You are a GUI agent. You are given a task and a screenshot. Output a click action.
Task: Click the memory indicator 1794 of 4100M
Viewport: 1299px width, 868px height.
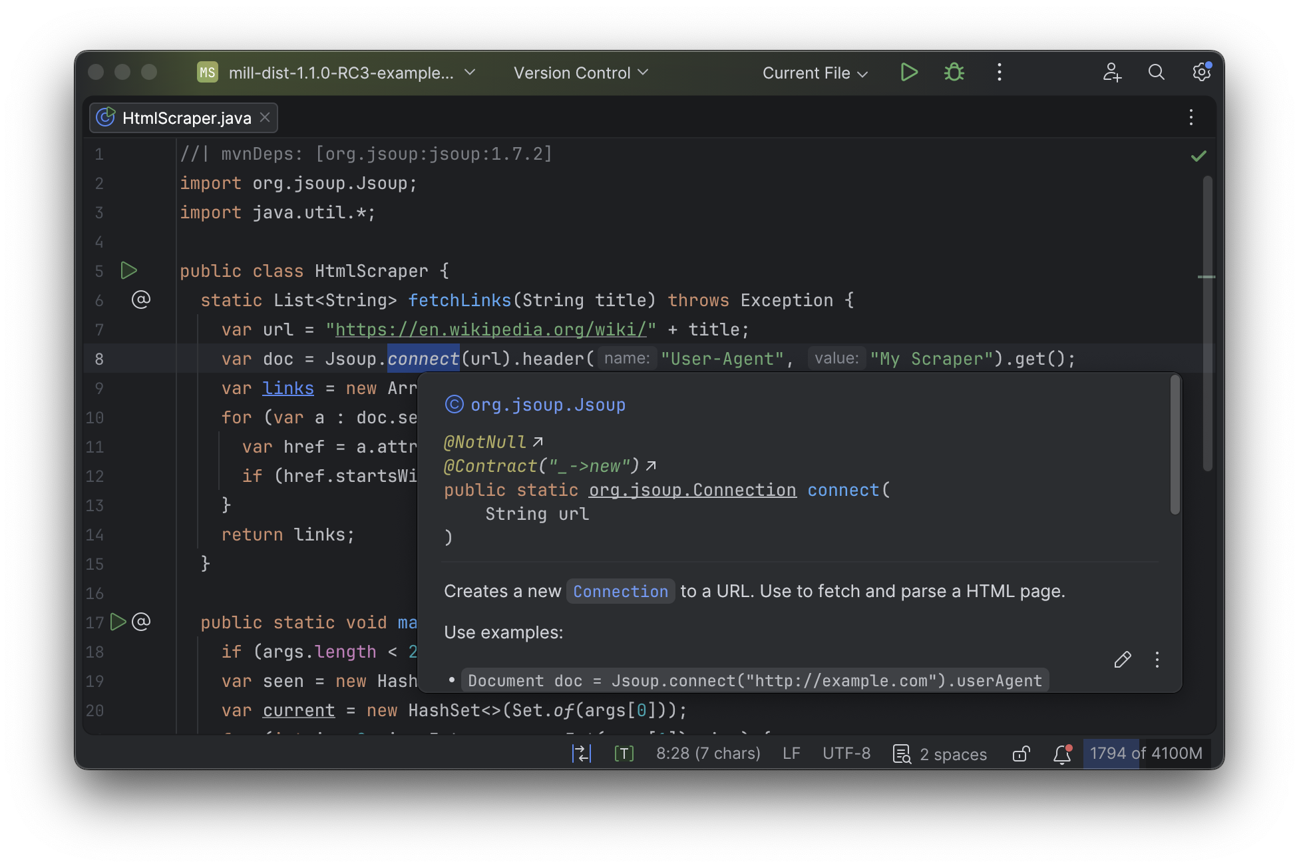coord(1145,754)
